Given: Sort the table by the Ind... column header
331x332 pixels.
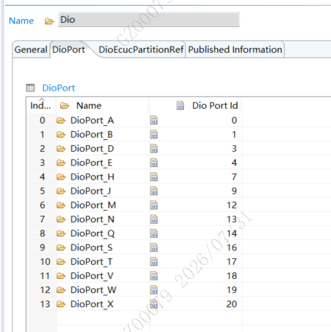Looking at the screenshot, I should pyautogui.click(x=41, y=105).
